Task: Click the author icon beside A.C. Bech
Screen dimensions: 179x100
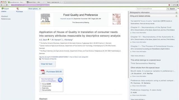Action: pos(48,39)
